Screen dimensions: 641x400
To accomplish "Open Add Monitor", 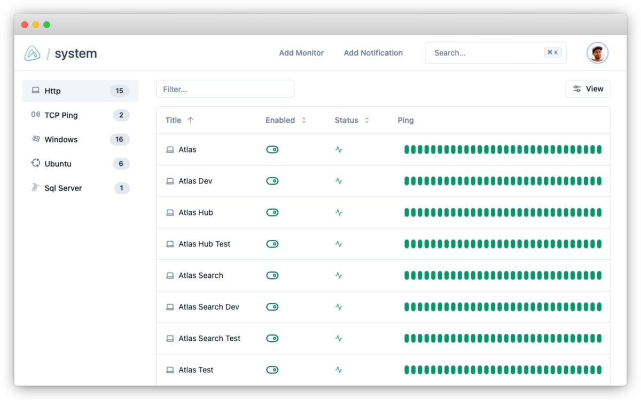I will click(301, 53).
